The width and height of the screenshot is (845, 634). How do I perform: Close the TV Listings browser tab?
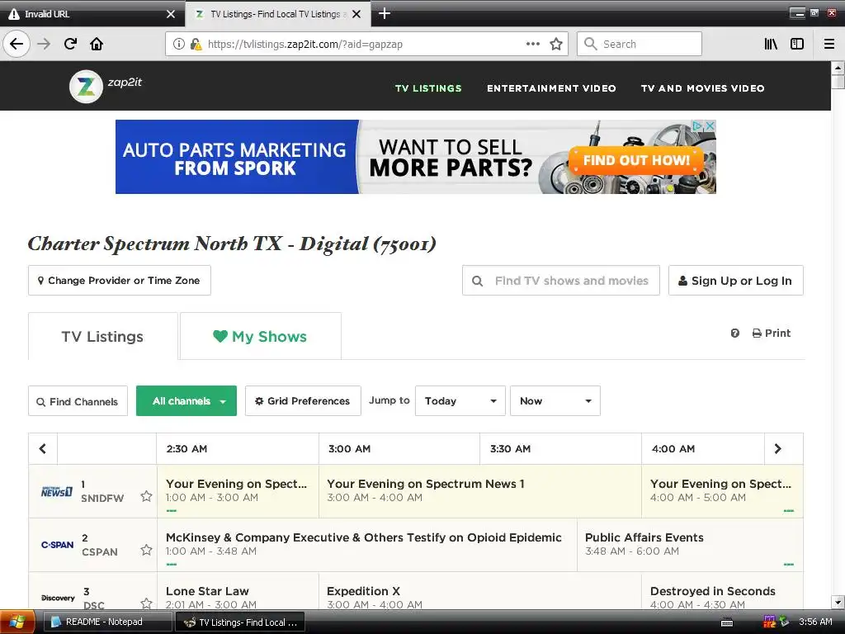coord(356,14)
